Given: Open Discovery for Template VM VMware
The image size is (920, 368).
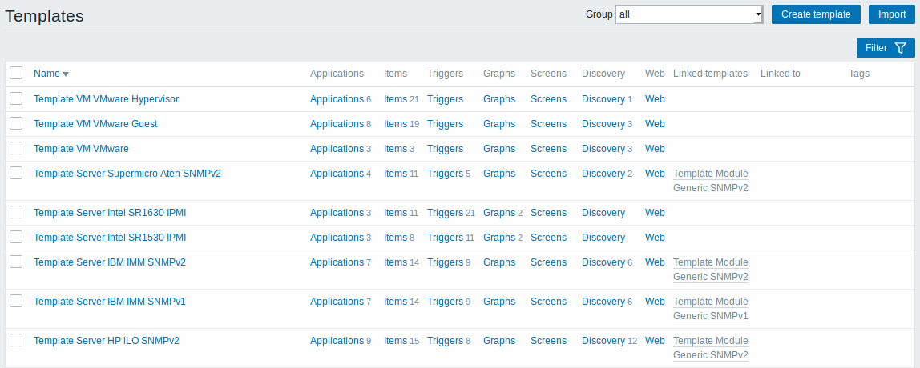Looking at the screenshot, I should coord(603,148).
